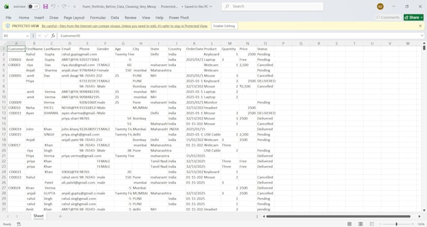427x227 pixels.
Task: Open the Comments pane
Action: click(388, 18)
